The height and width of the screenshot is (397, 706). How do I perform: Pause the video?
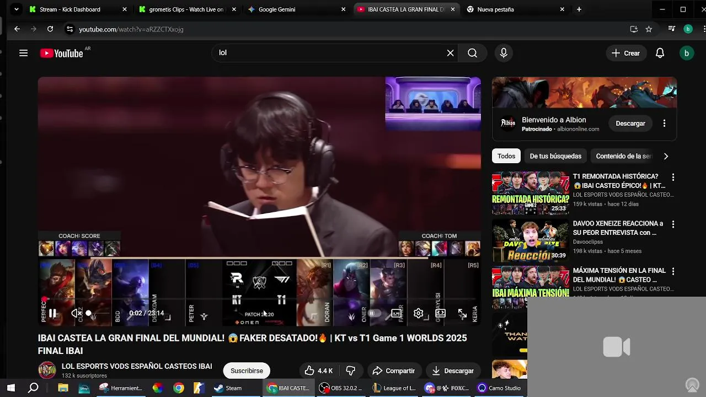click(52, 313)
